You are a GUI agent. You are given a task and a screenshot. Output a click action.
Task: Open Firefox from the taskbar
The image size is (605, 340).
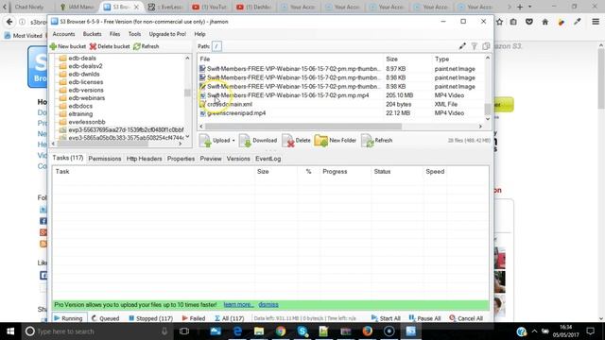pyautogui.click(x=368, y=331)
